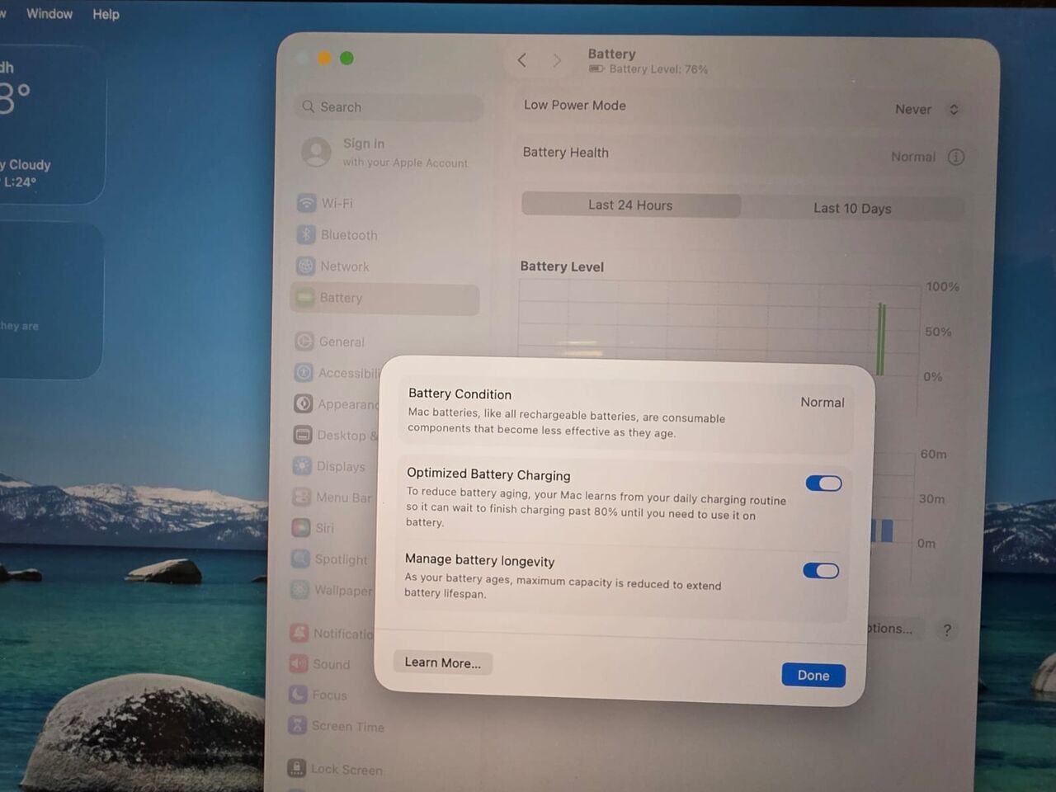Viewport: 1056px width, 792px height.
Task: Go forward with the right chevron
Action: coord(557,60)
